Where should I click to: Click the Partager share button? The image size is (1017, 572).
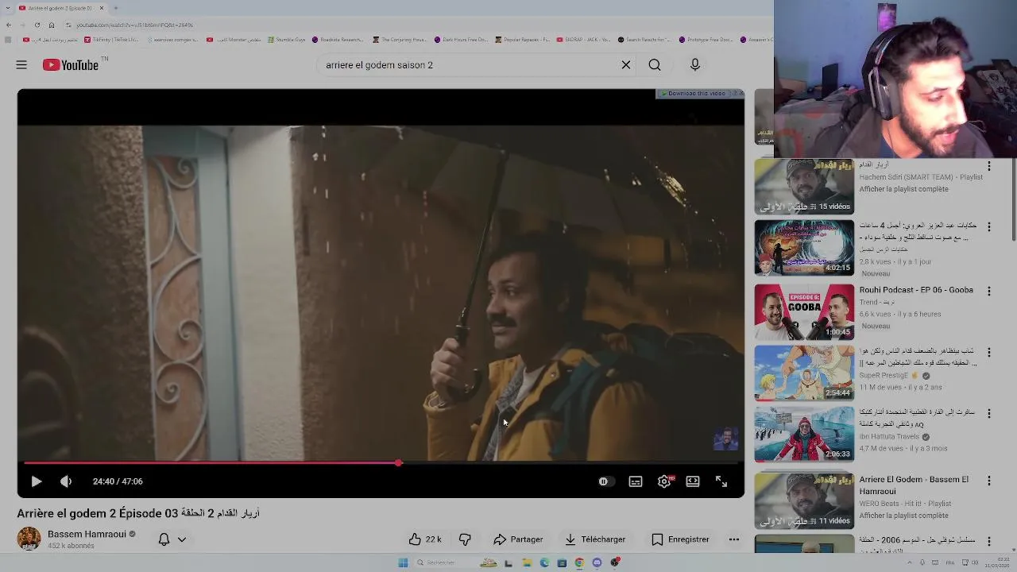(518, 539)
